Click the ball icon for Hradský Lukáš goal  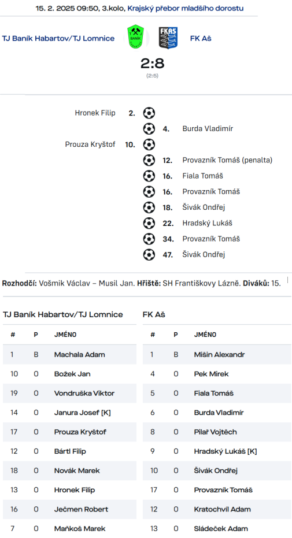149,224
